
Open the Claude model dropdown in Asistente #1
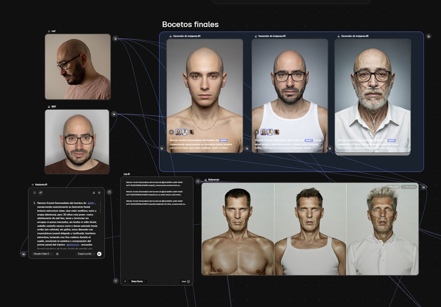[43, 254]
